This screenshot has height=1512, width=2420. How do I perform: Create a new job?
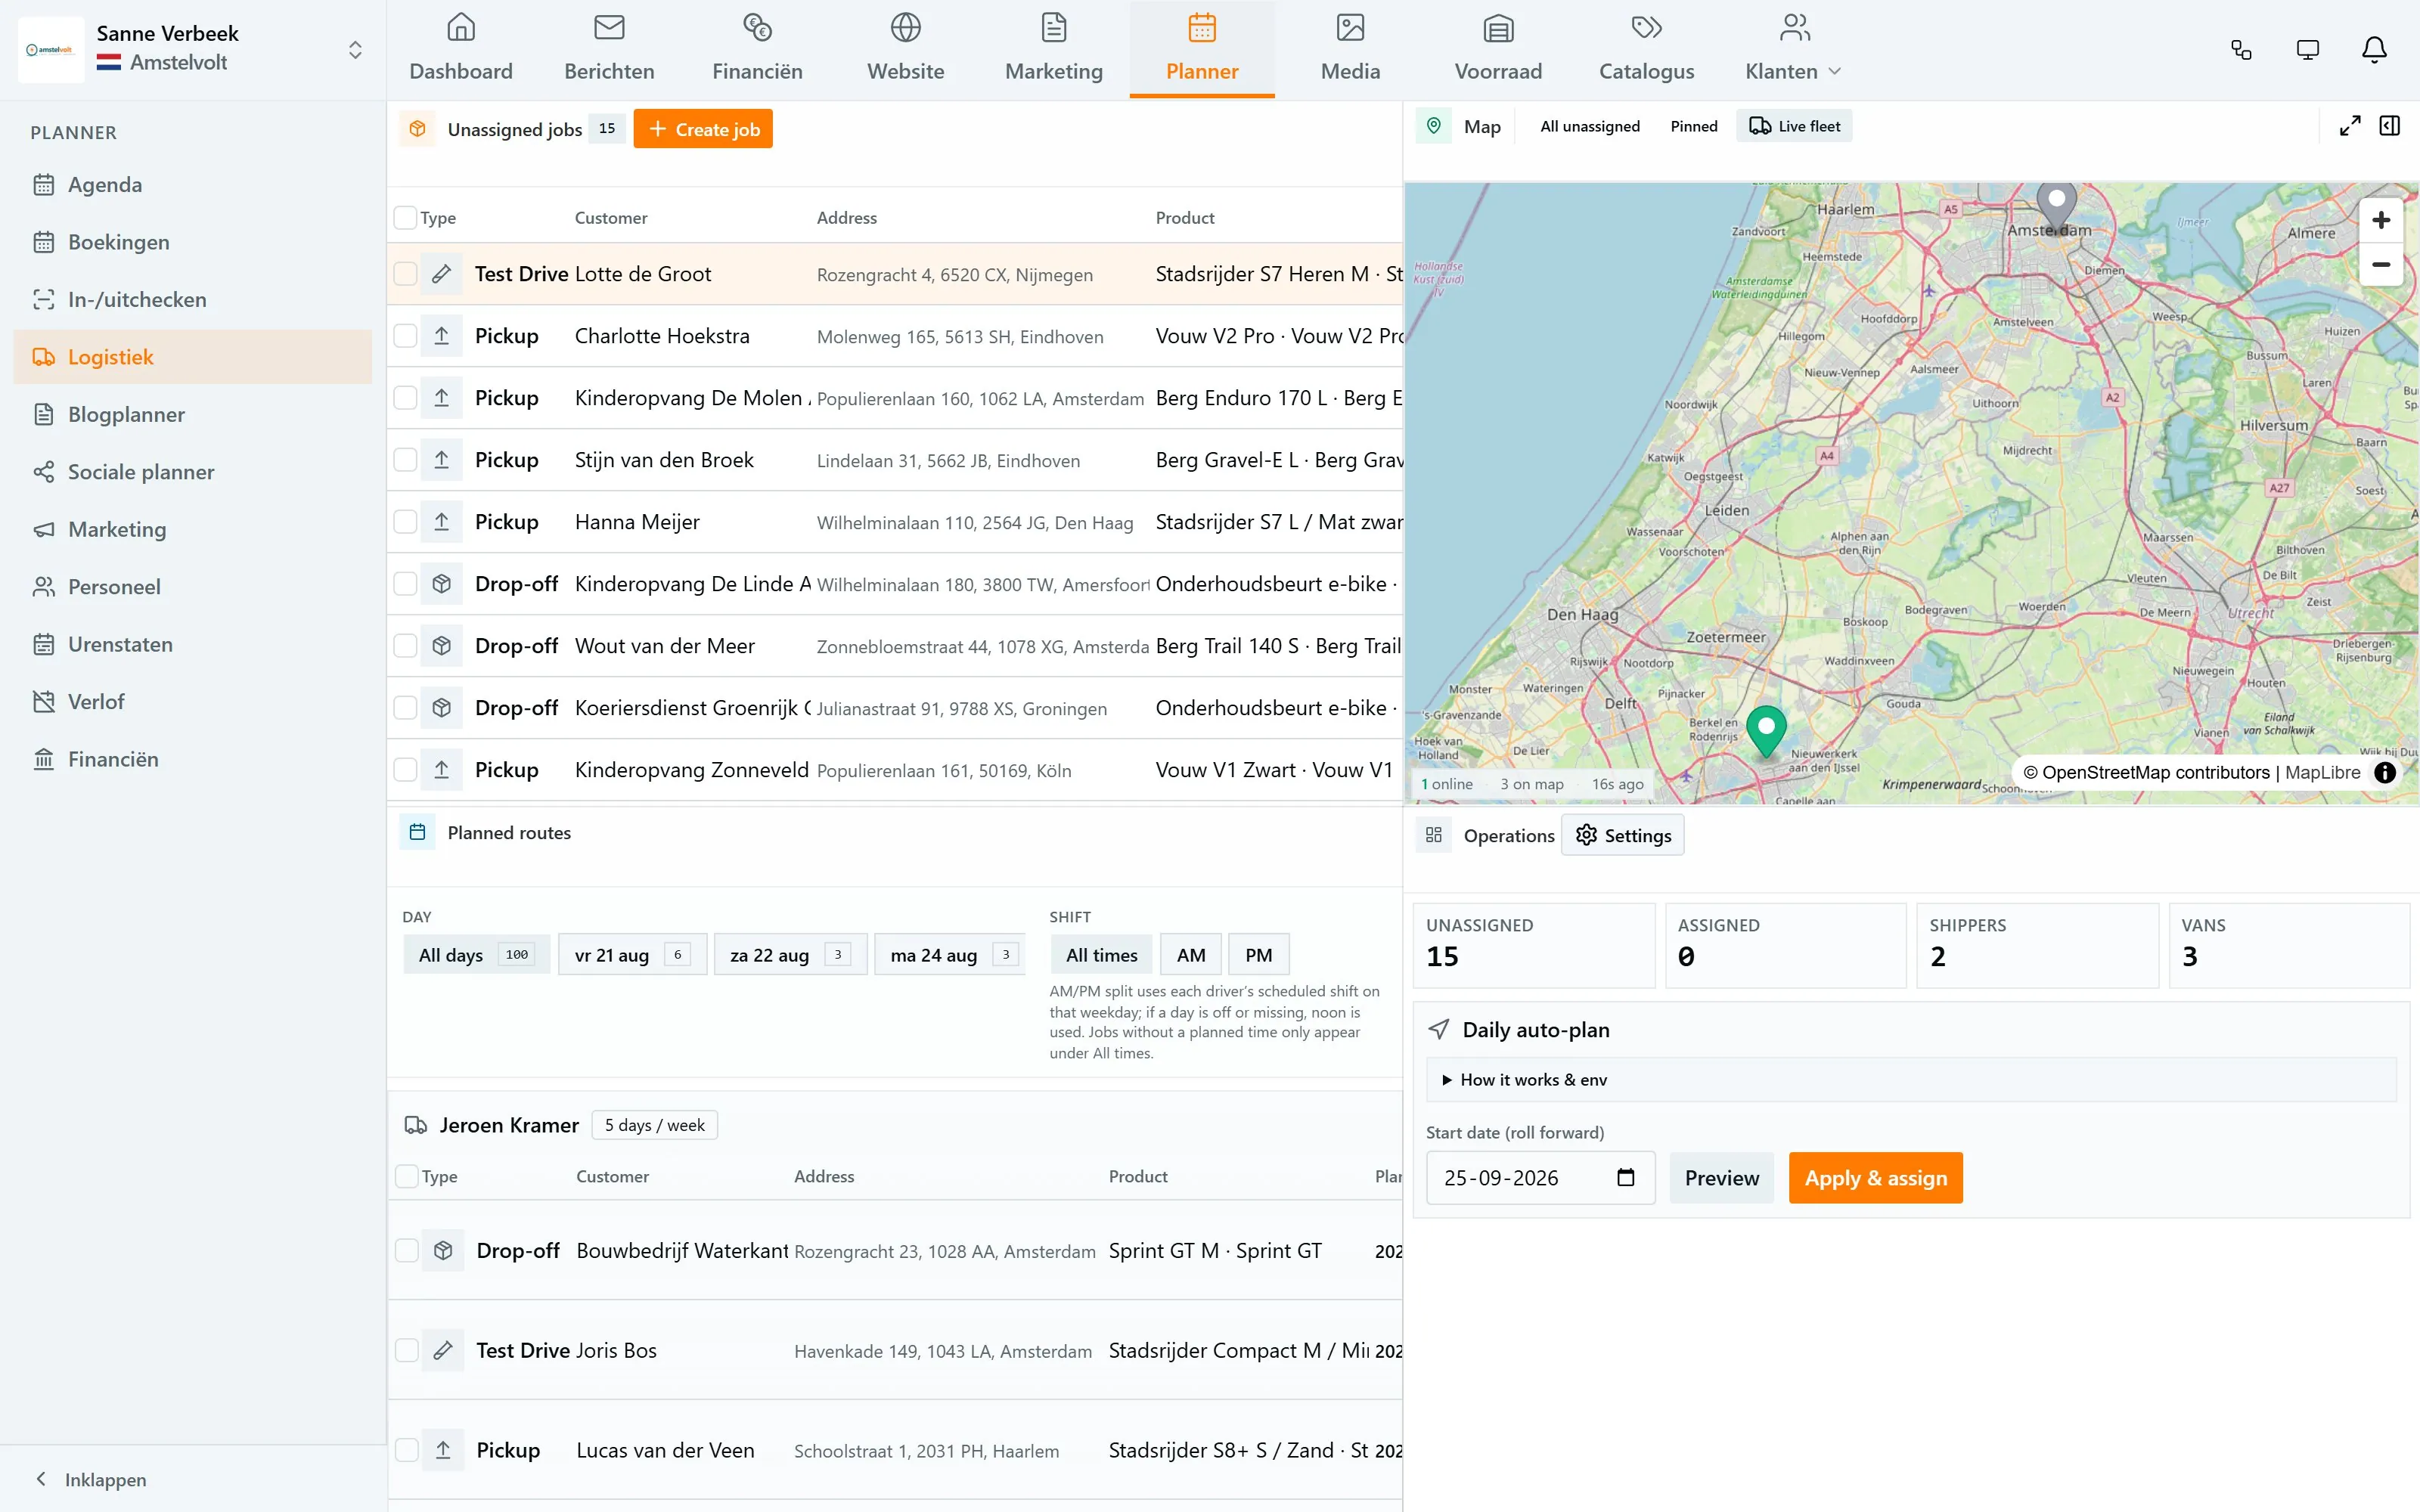point(703,129)
